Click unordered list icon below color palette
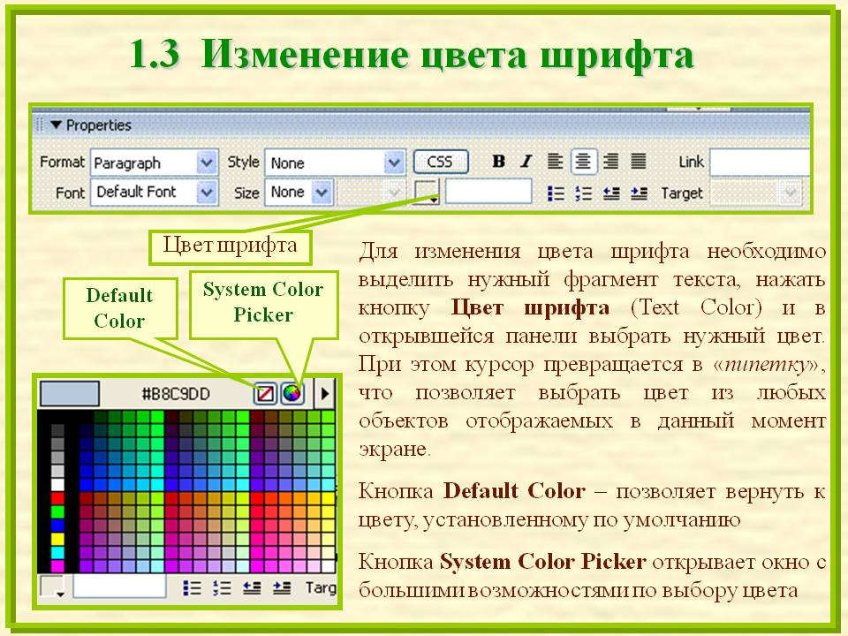848x636 pixels. (x=192, y=588)
